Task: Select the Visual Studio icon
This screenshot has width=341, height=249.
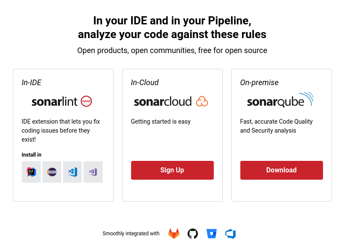Action: point(93,172)
